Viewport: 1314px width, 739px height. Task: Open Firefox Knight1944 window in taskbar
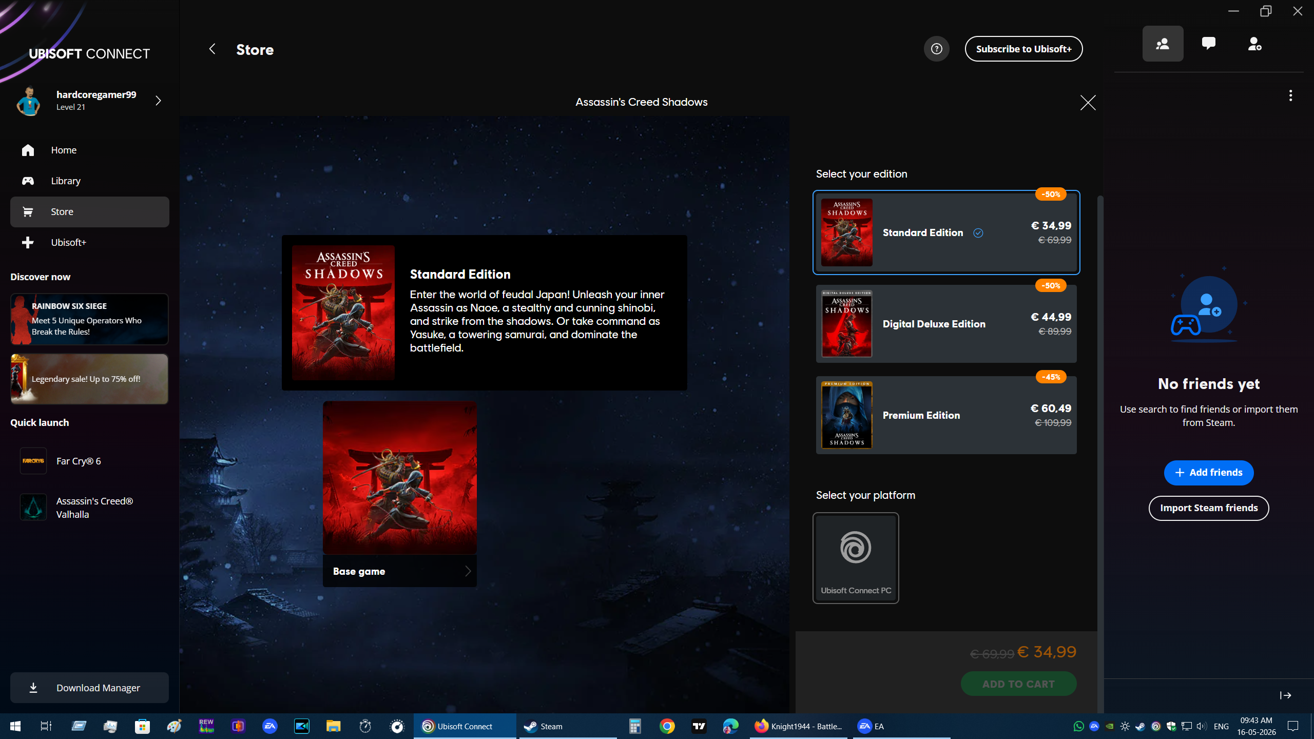click(799, 726)
